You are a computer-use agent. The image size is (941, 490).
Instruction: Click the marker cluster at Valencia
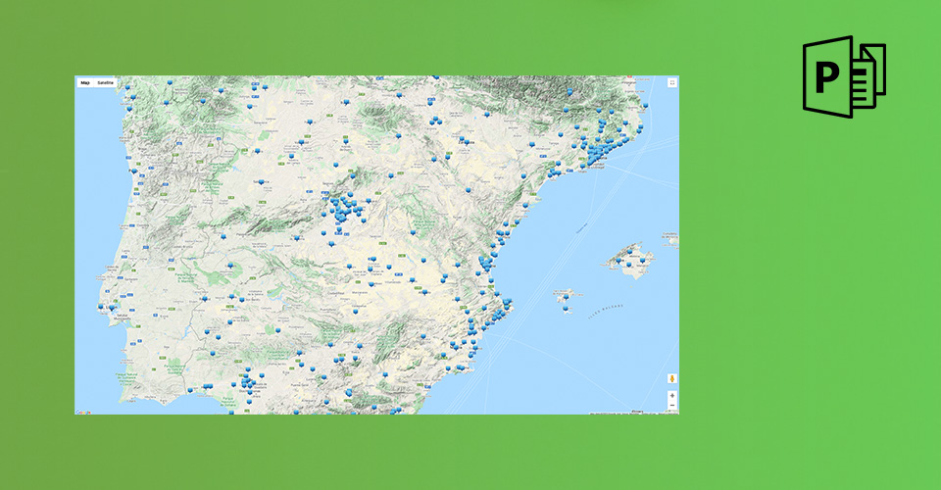tap(485, 263)
